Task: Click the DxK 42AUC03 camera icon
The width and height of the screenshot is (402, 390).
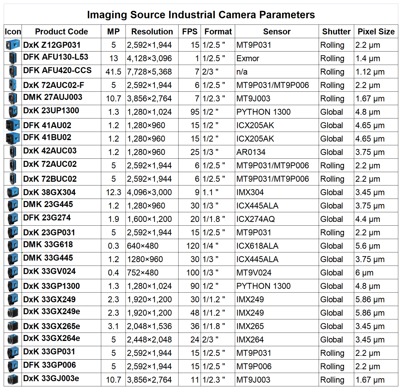Action: (x=13, y=152)
